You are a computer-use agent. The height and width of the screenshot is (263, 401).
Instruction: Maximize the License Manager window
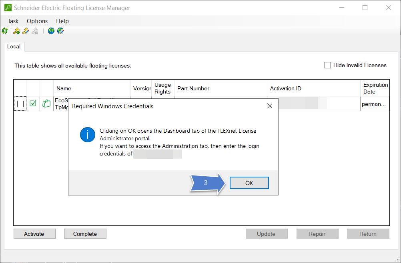tap(365, 8)
